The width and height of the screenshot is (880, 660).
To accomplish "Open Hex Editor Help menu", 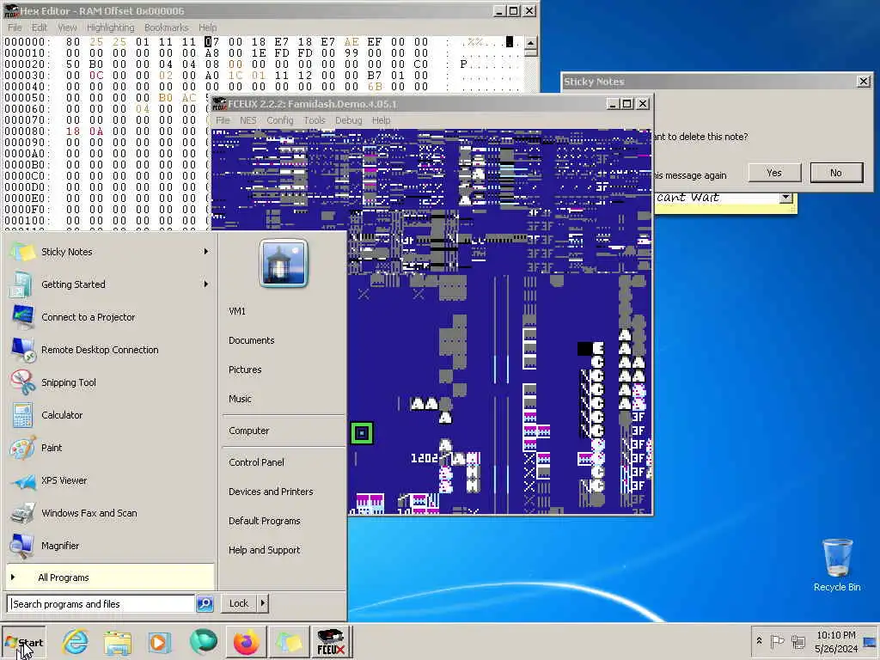I will pyautogui.click(x=207, y=27).
